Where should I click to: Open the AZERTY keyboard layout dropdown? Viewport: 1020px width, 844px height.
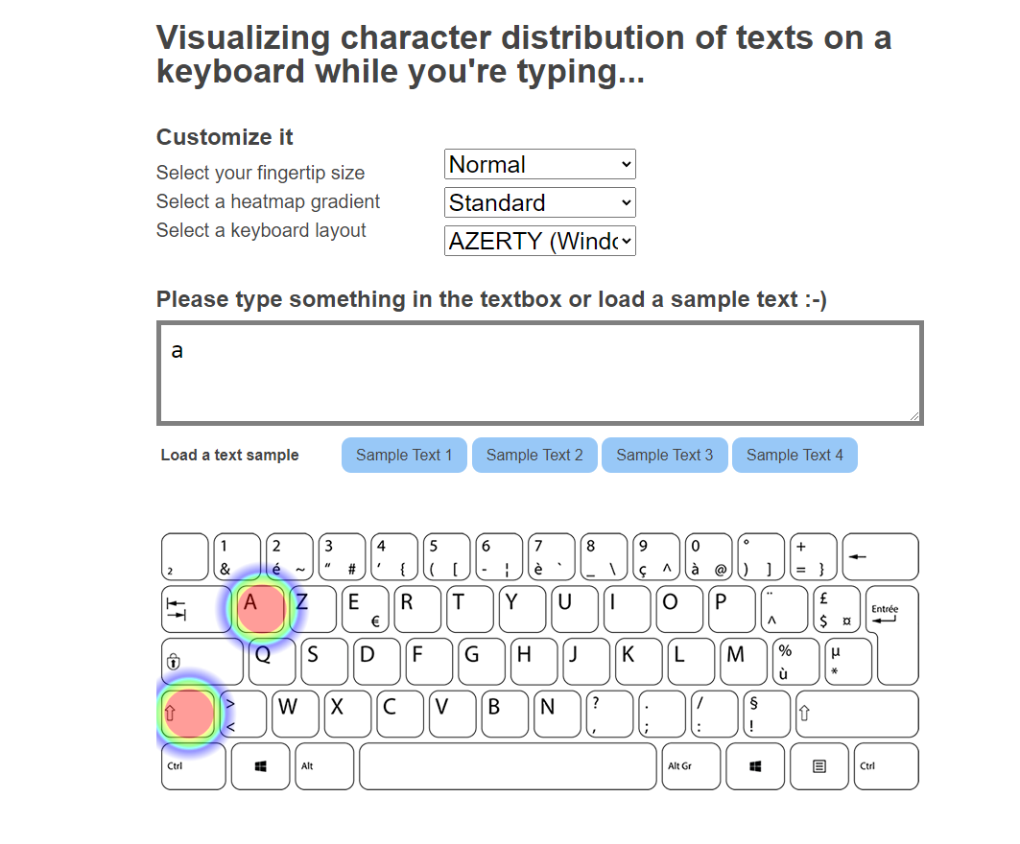click(x=540, y=241)
